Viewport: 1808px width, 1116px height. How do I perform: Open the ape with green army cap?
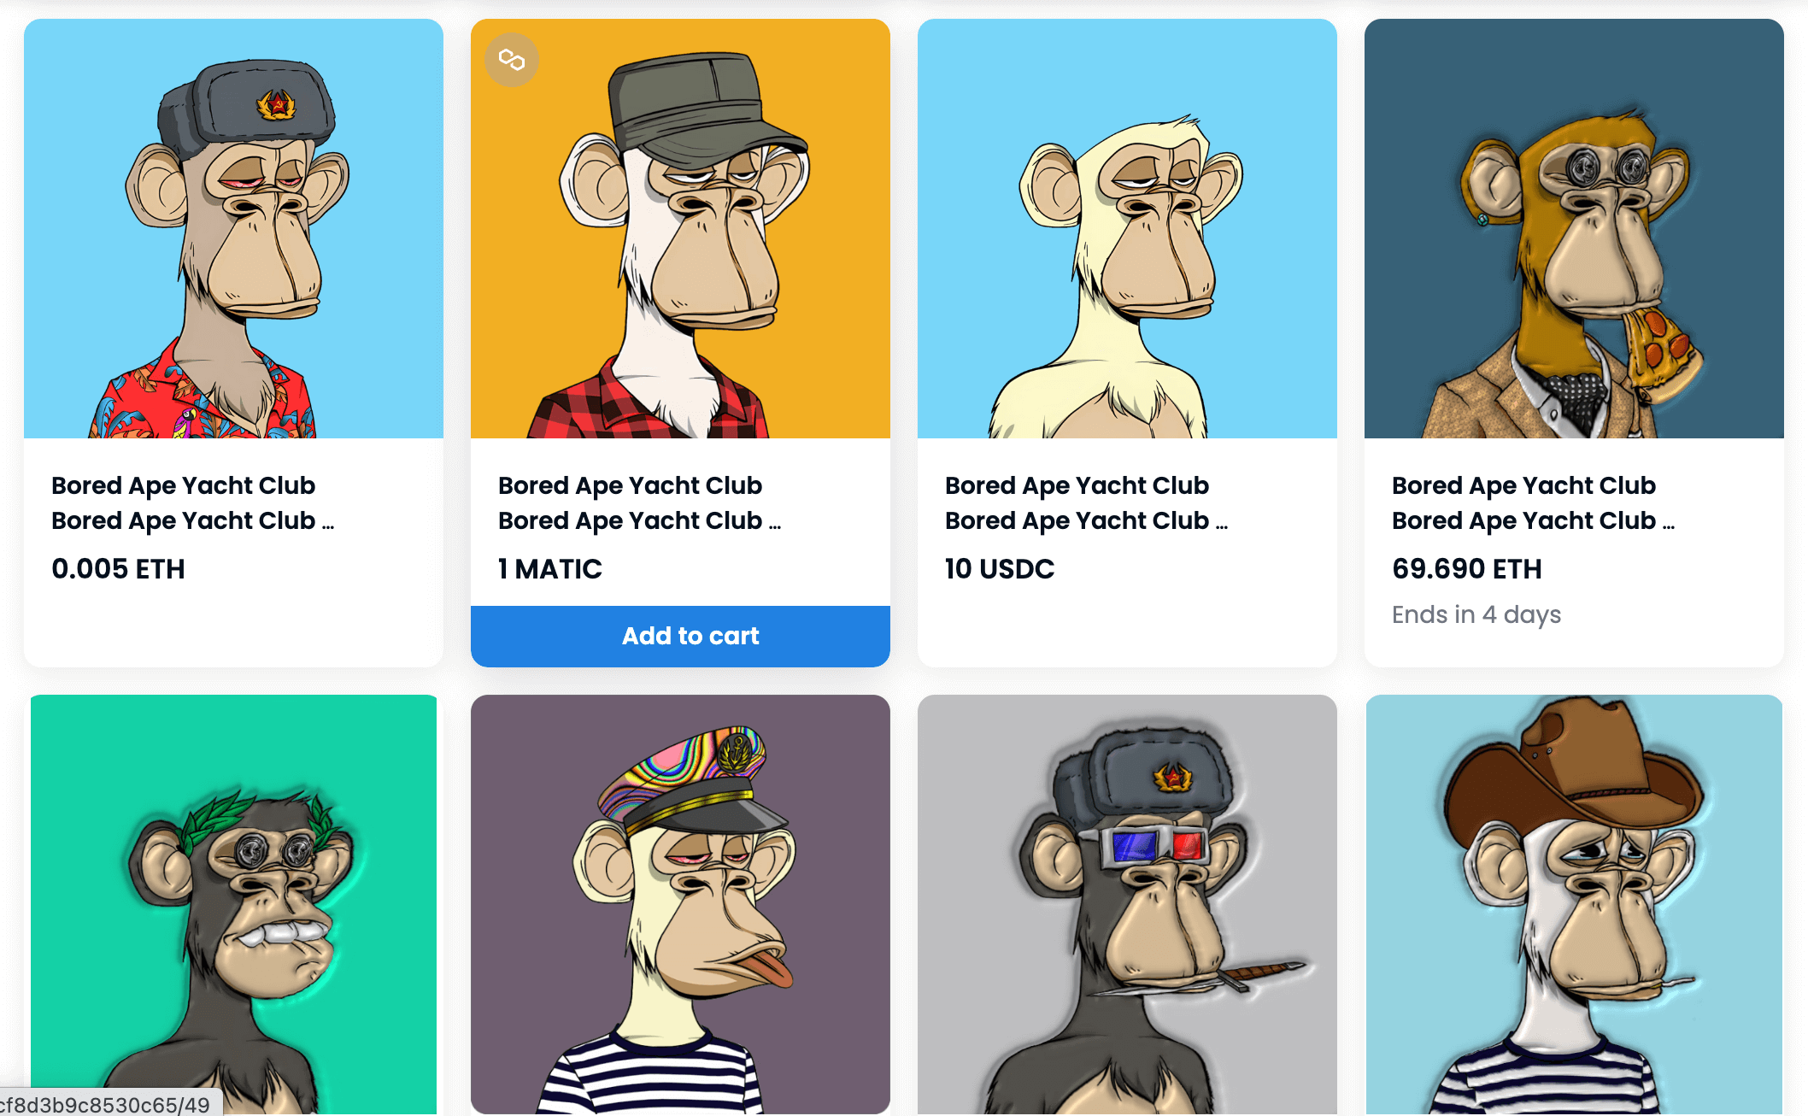(x=680, y=228)
